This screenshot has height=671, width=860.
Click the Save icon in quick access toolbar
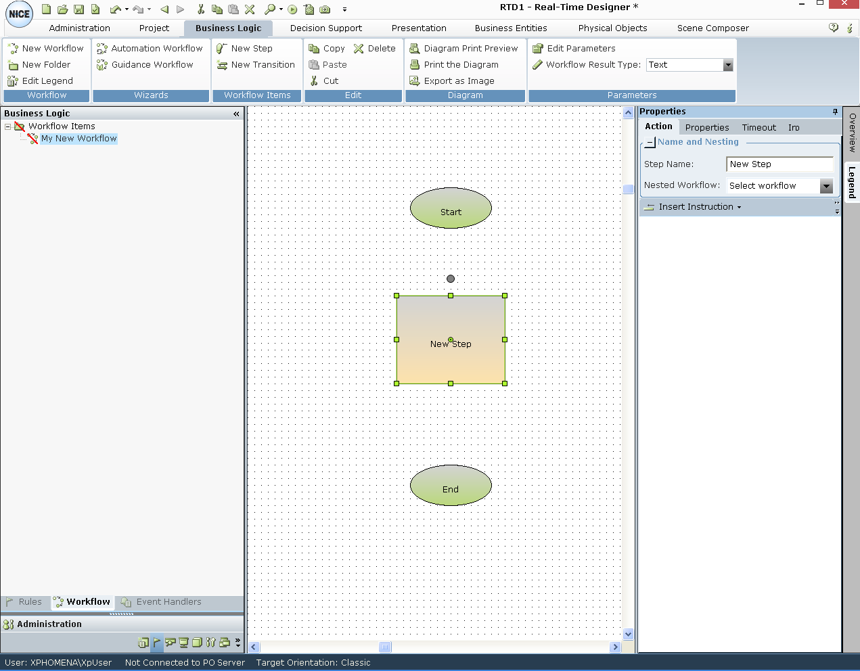78,9
